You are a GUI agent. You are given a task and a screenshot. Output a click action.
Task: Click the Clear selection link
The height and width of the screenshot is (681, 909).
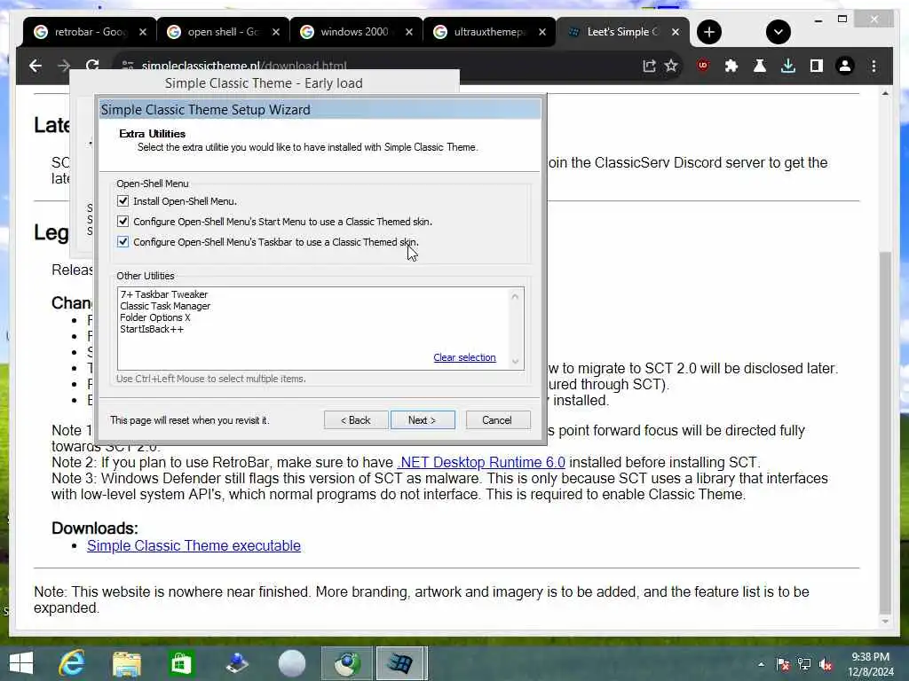(464, 357)
